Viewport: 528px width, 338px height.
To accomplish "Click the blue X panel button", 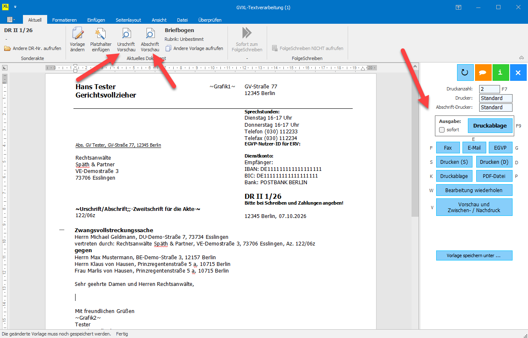I will tap(518, 73).
